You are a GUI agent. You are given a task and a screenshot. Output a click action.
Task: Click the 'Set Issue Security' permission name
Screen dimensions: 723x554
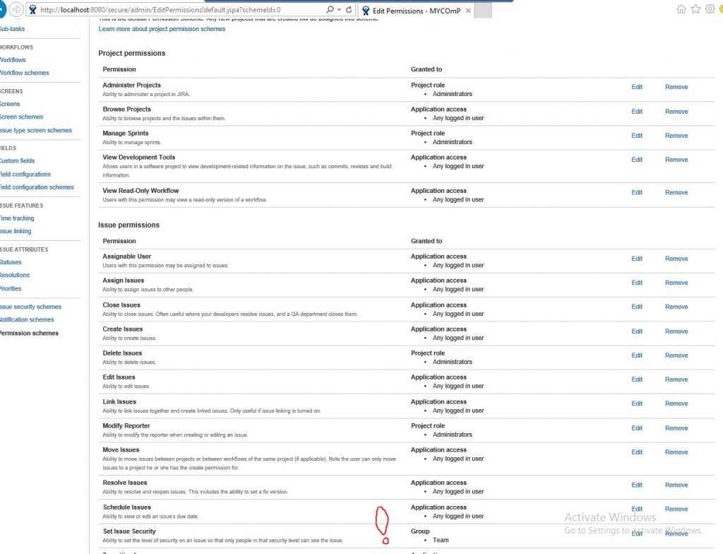coord(129,531)
